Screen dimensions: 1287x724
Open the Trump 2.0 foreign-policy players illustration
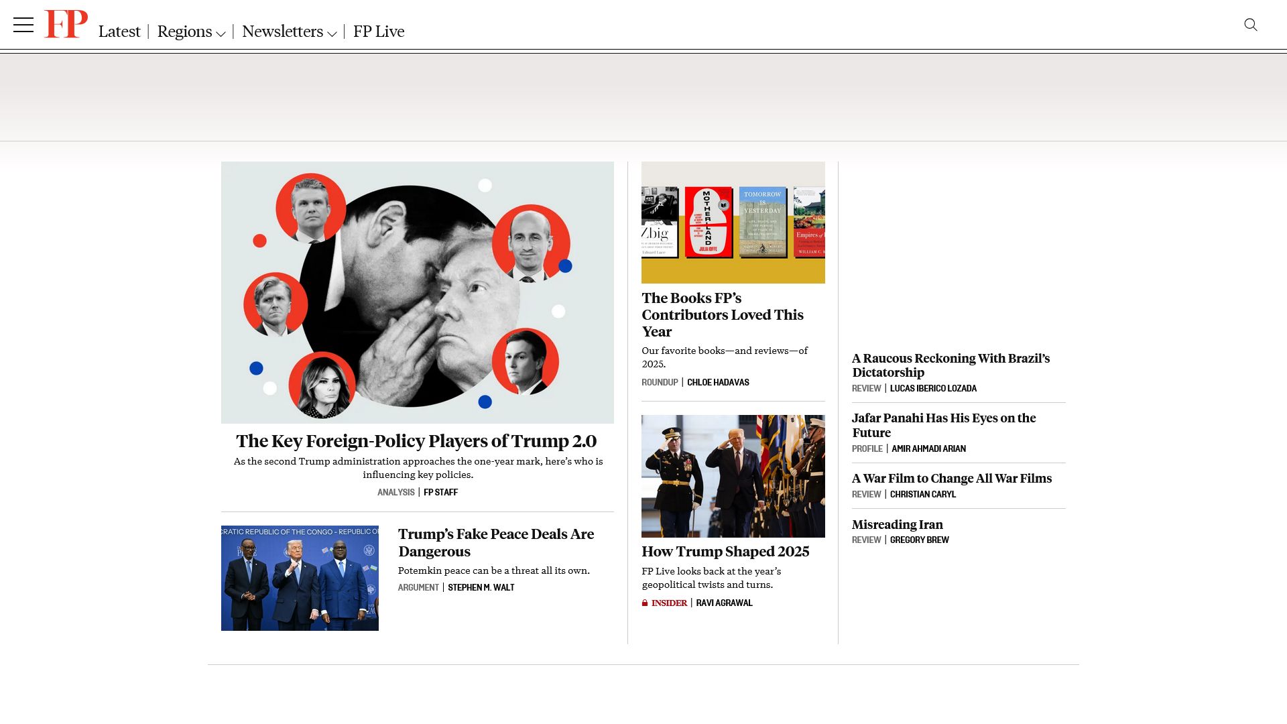click(418, 292)
